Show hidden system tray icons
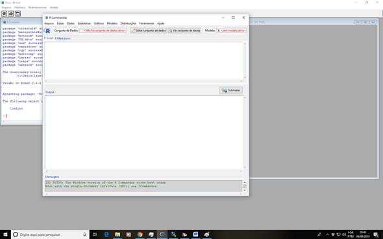 (327, 234)
